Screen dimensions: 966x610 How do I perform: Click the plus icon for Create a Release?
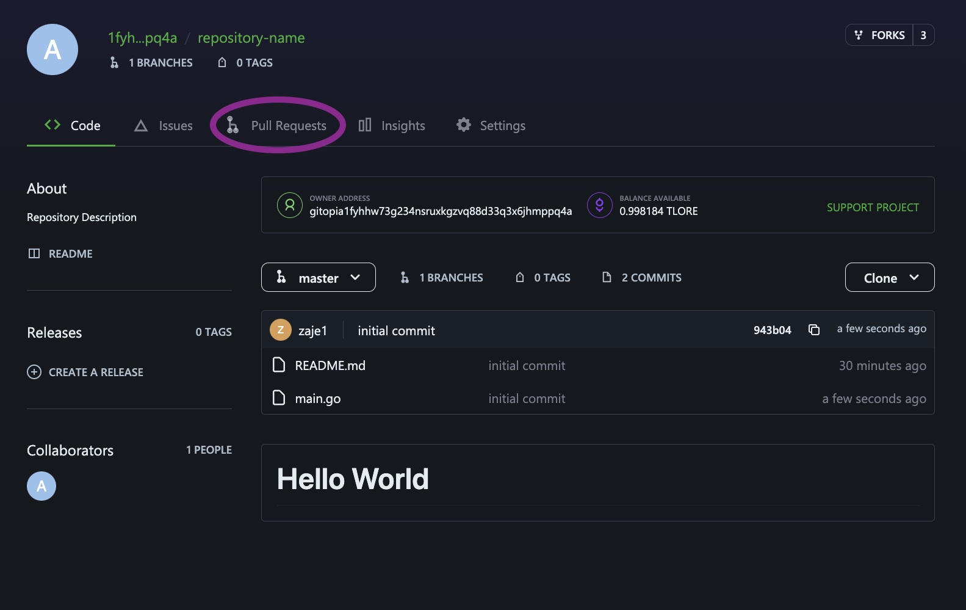(x=34, y=372)
